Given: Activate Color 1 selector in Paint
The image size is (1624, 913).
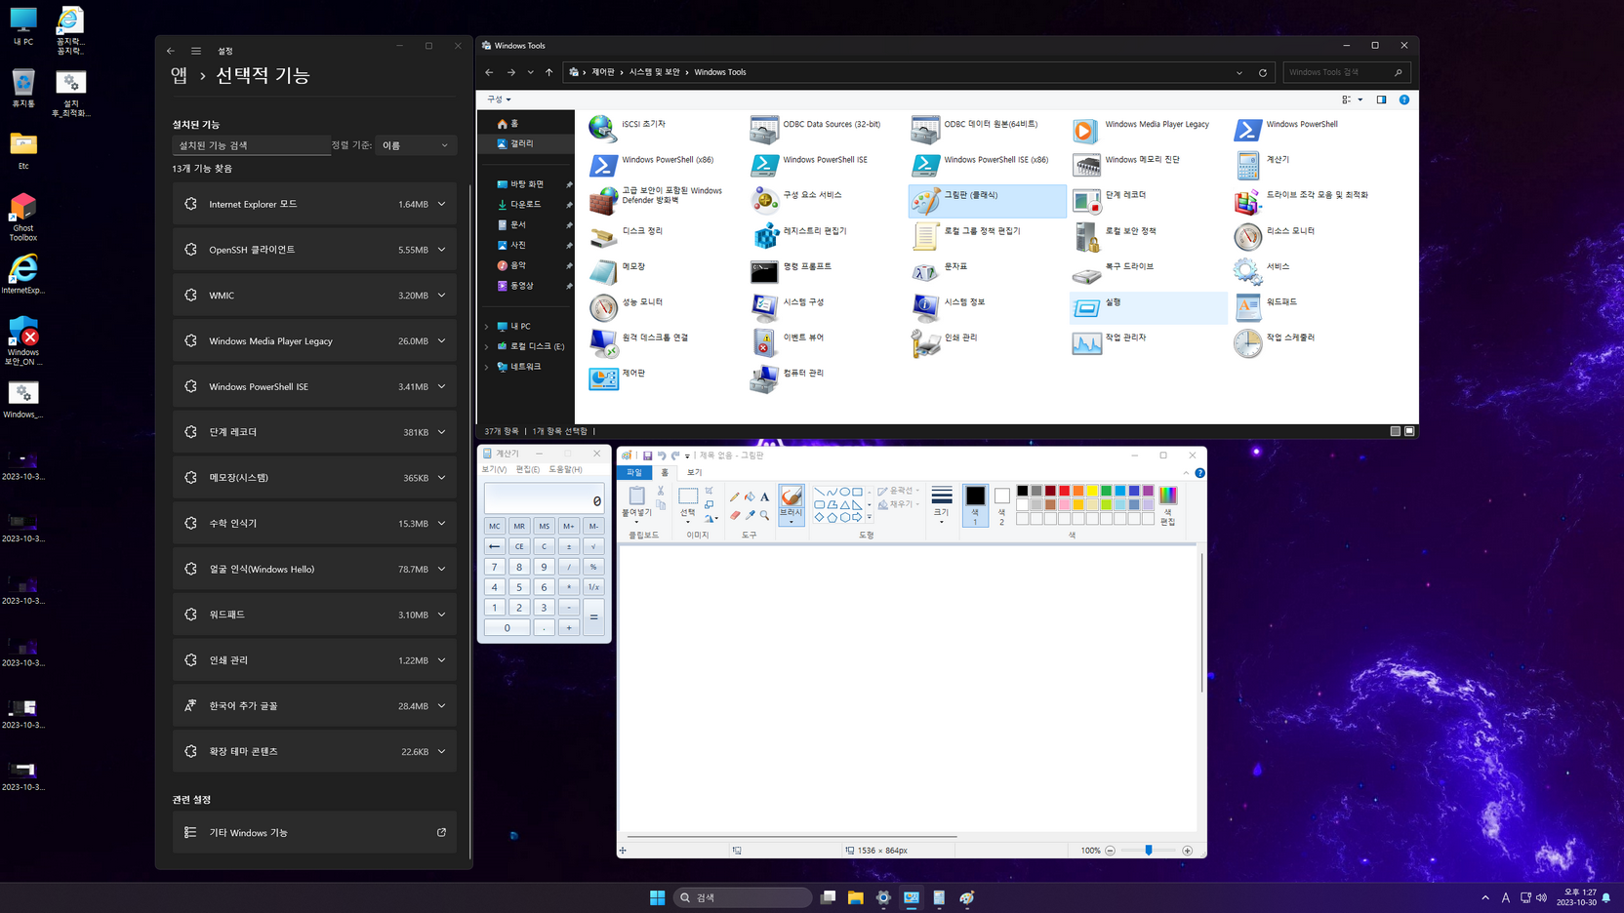Looking at the screenshot, I should pyautogui.click(x=975, y=505).
